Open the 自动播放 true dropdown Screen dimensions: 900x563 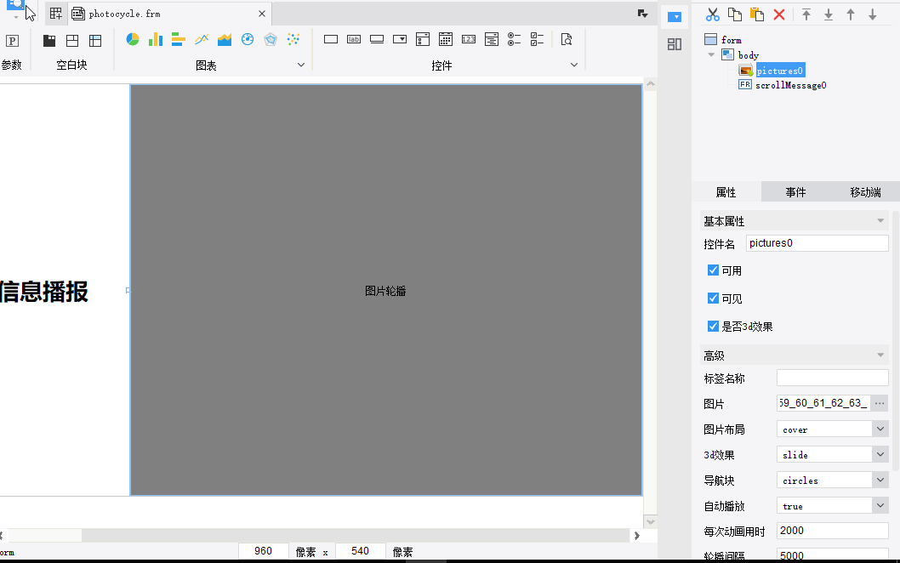pos(880,506)
